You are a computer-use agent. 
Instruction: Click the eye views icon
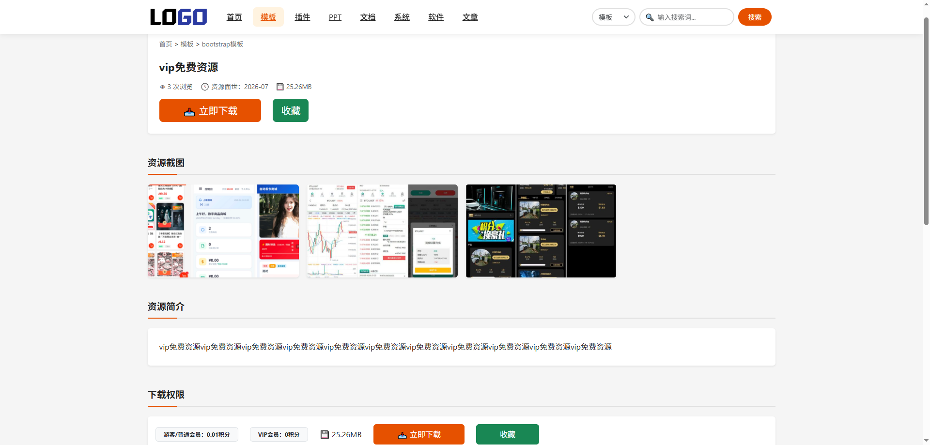[x=162, y=87]
